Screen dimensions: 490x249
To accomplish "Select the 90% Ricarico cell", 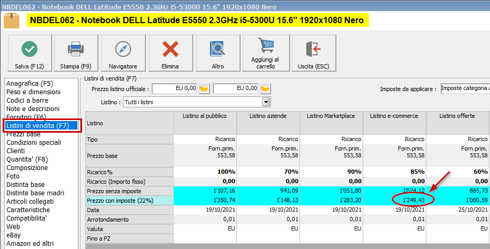I will click(x=331, y=172).
